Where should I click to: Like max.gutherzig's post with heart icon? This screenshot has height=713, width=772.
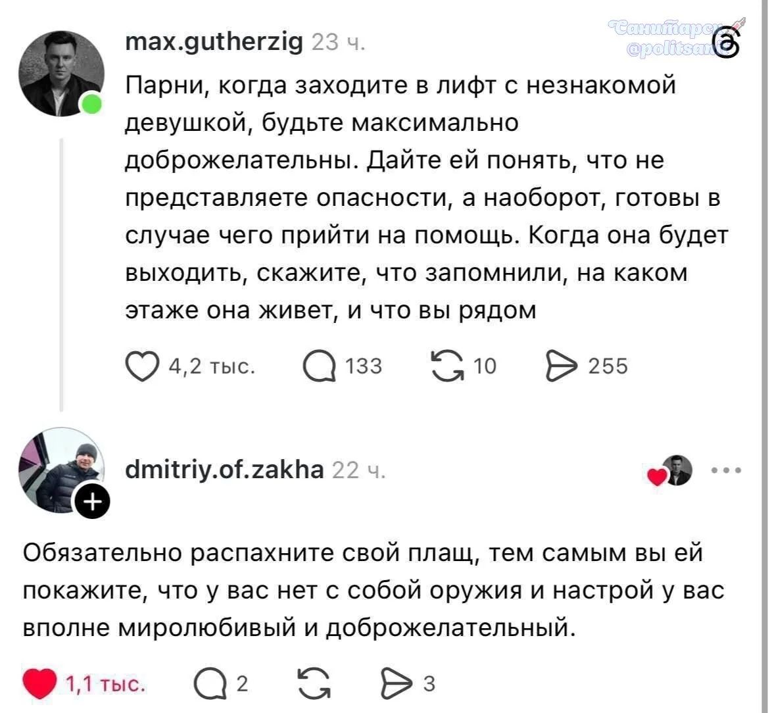point(144,366)
